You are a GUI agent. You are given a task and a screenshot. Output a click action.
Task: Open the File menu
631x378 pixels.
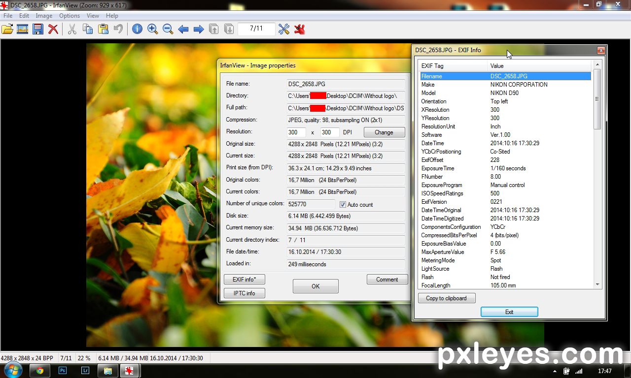click(x=8, y=16)
